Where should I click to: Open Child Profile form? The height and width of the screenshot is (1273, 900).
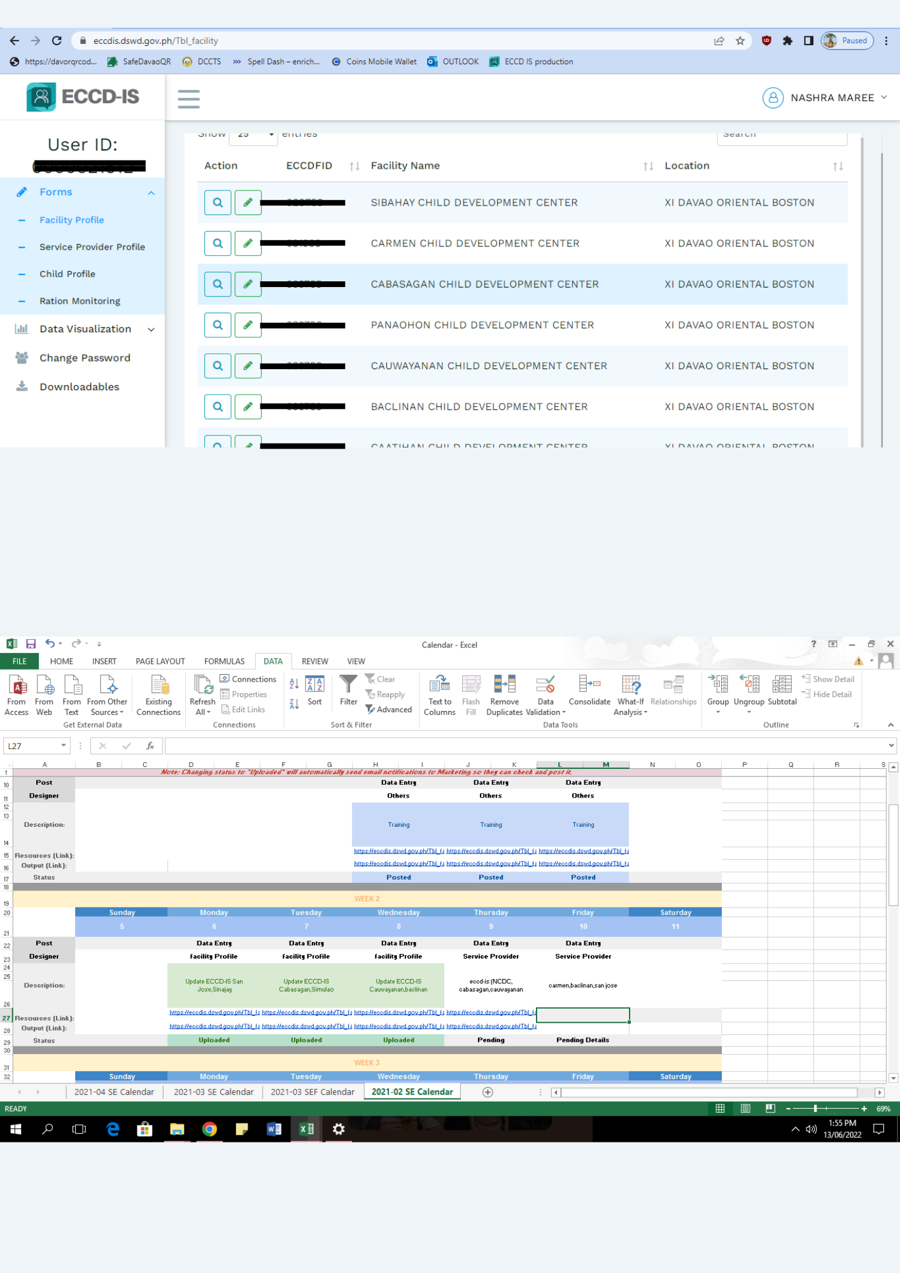tap(67, 274)
